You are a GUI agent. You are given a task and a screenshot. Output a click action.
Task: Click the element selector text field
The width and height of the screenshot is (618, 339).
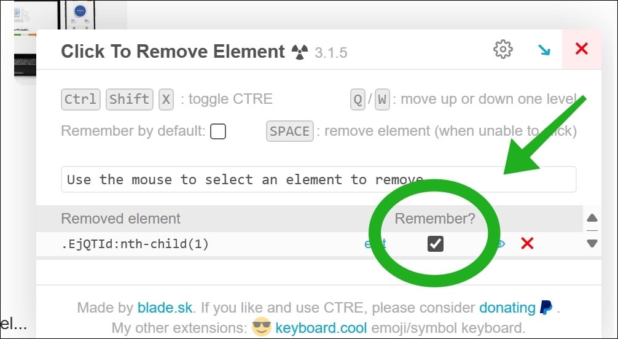pos(318,180)
